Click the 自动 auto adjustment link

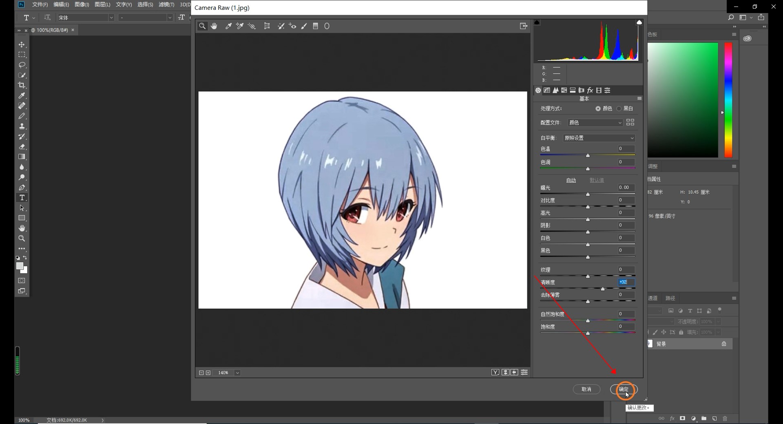click(571, 180)
